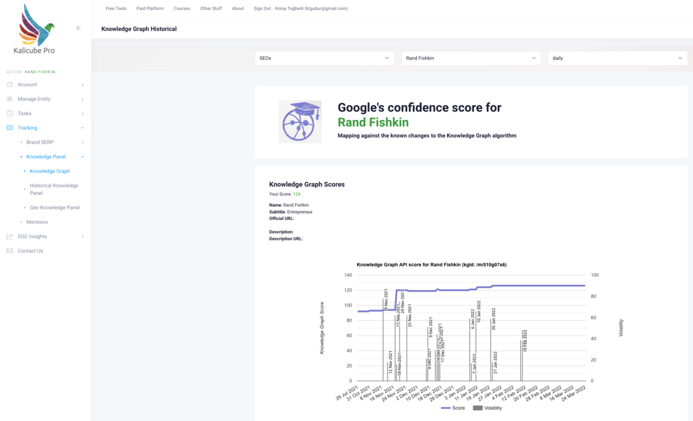Screen dimensions: 693x421
Task: Expand the Manage Entity chevron
Action: (83, 99)
